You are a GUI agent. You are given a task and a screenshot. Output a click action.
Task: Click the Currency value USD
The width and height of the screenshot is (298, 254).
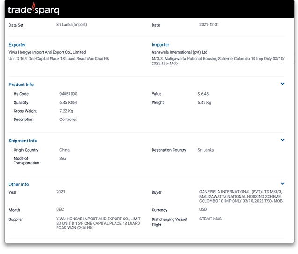click(x=203, y=209)
